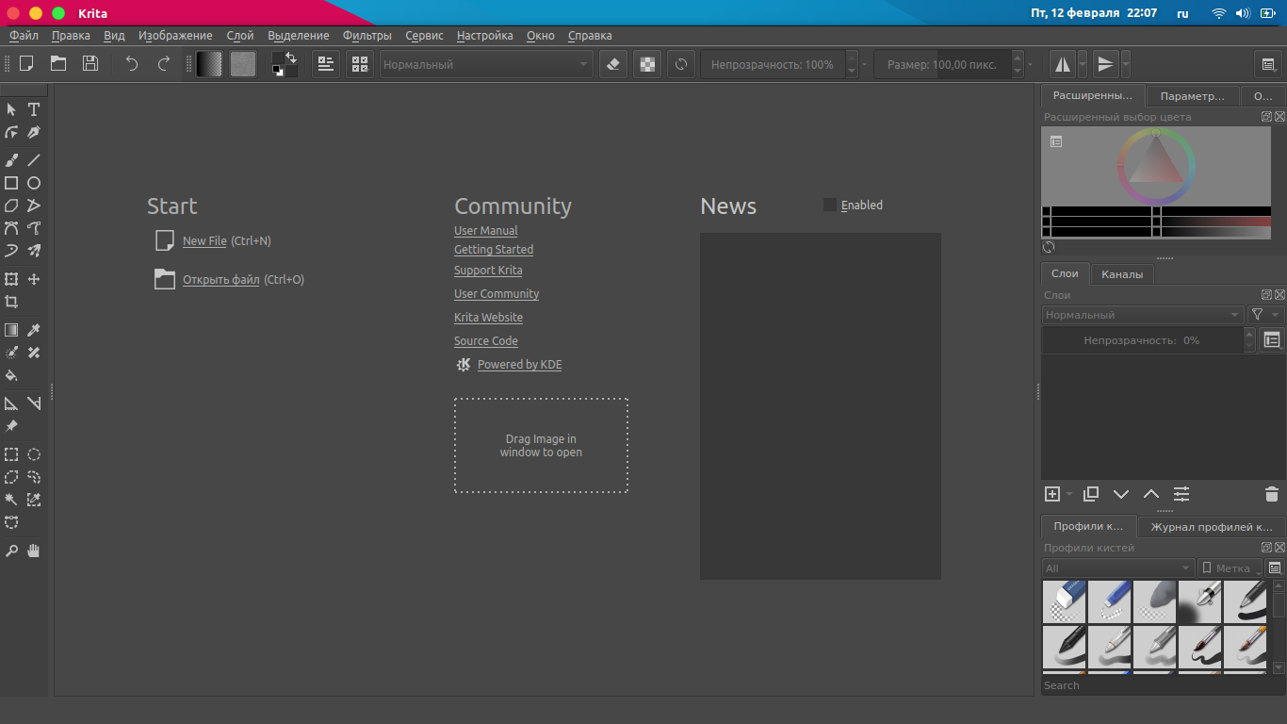Image resolution: width=1287 pixels, height=724 pixels.
Task: Select the Crop tool
Action: [x=11, y=303]
